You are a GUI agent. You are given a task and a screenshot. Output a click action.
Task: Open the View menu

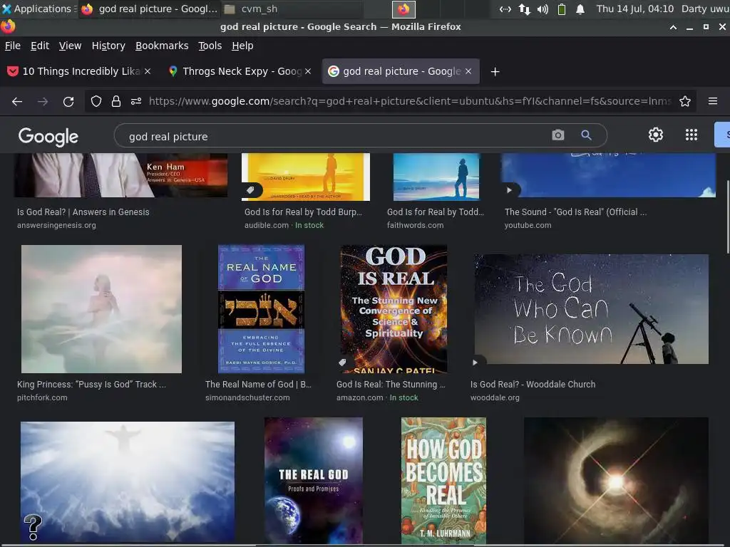tap(71, 46)
